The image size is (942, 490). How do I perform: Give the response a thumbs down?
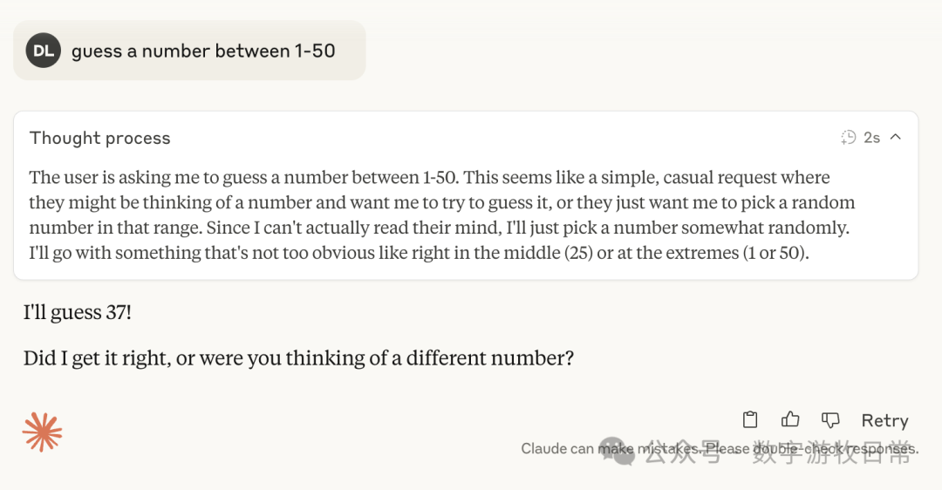[830, 419]
